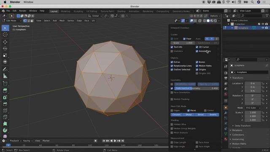This screenshot has height=152, width=270.
Task: Toggle the Seams overlay button
Action: (x=213, y=114)
